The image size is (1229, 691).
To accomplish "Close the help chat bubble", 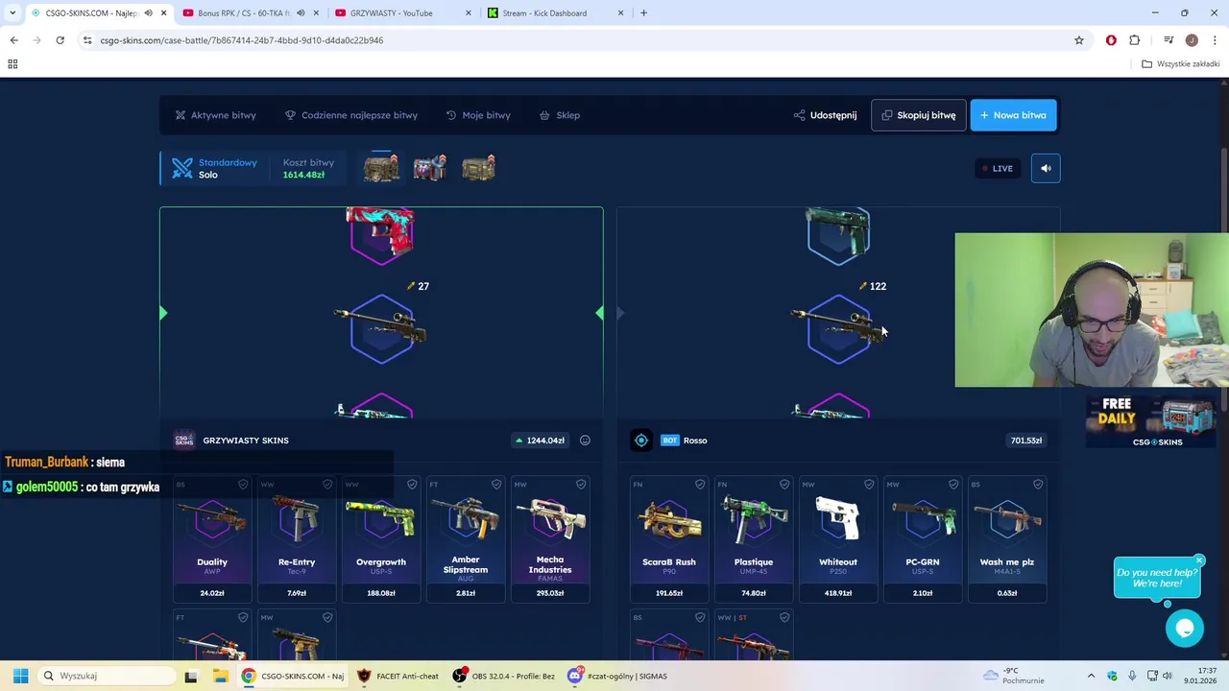I will (x=1199, y=560).
